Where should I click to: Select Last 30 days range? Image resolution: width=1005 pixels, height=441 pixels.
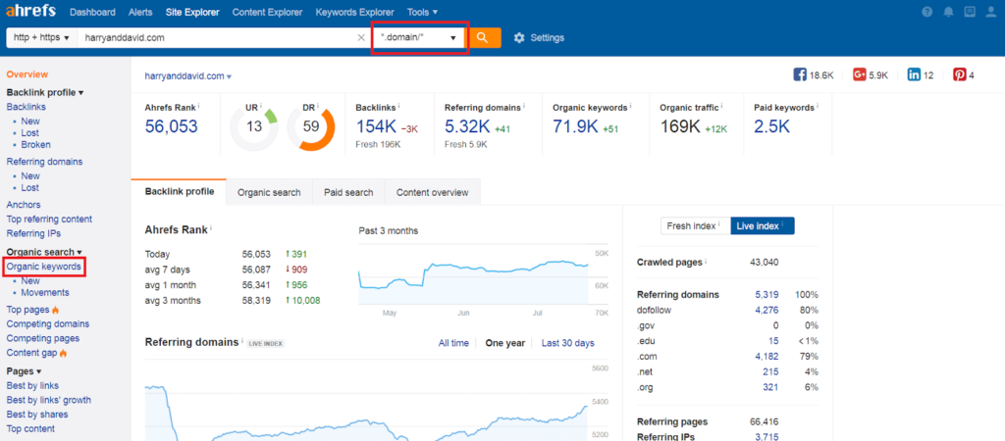point(568,343)
